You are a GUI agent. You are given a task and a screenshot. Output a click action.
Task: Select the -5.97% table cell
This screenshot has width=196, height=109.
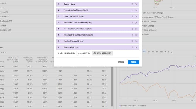point(16,80)
